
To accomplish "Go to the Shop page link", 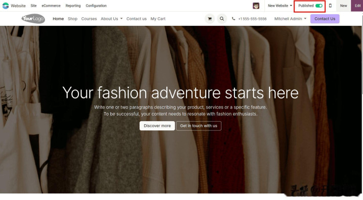I will (72, 19).
